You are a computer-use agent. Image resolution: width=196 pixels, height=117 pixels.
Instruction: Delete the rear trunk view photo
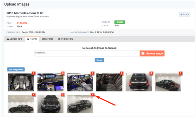pos(151,73)
